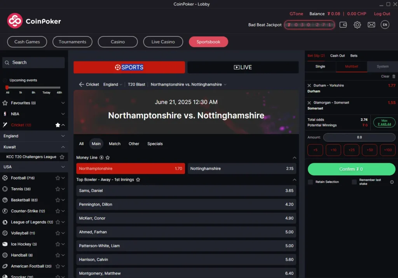The height and width of the screenshot is (278, 398).
Task: Click the green Confirm button
Action: (x=351, y=169)
